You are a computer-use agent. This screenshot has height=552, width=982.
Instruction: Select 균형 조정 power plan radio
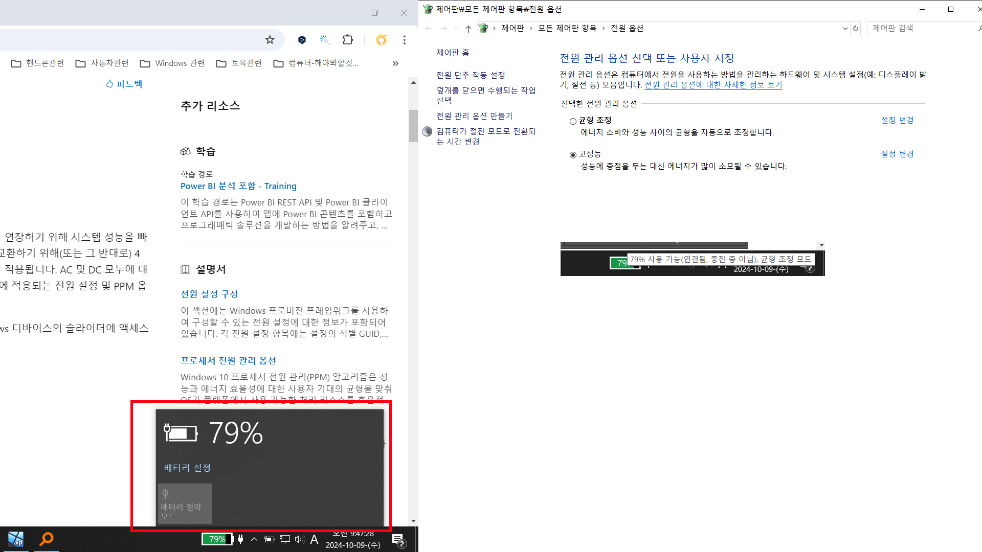[x=573, y=121]
